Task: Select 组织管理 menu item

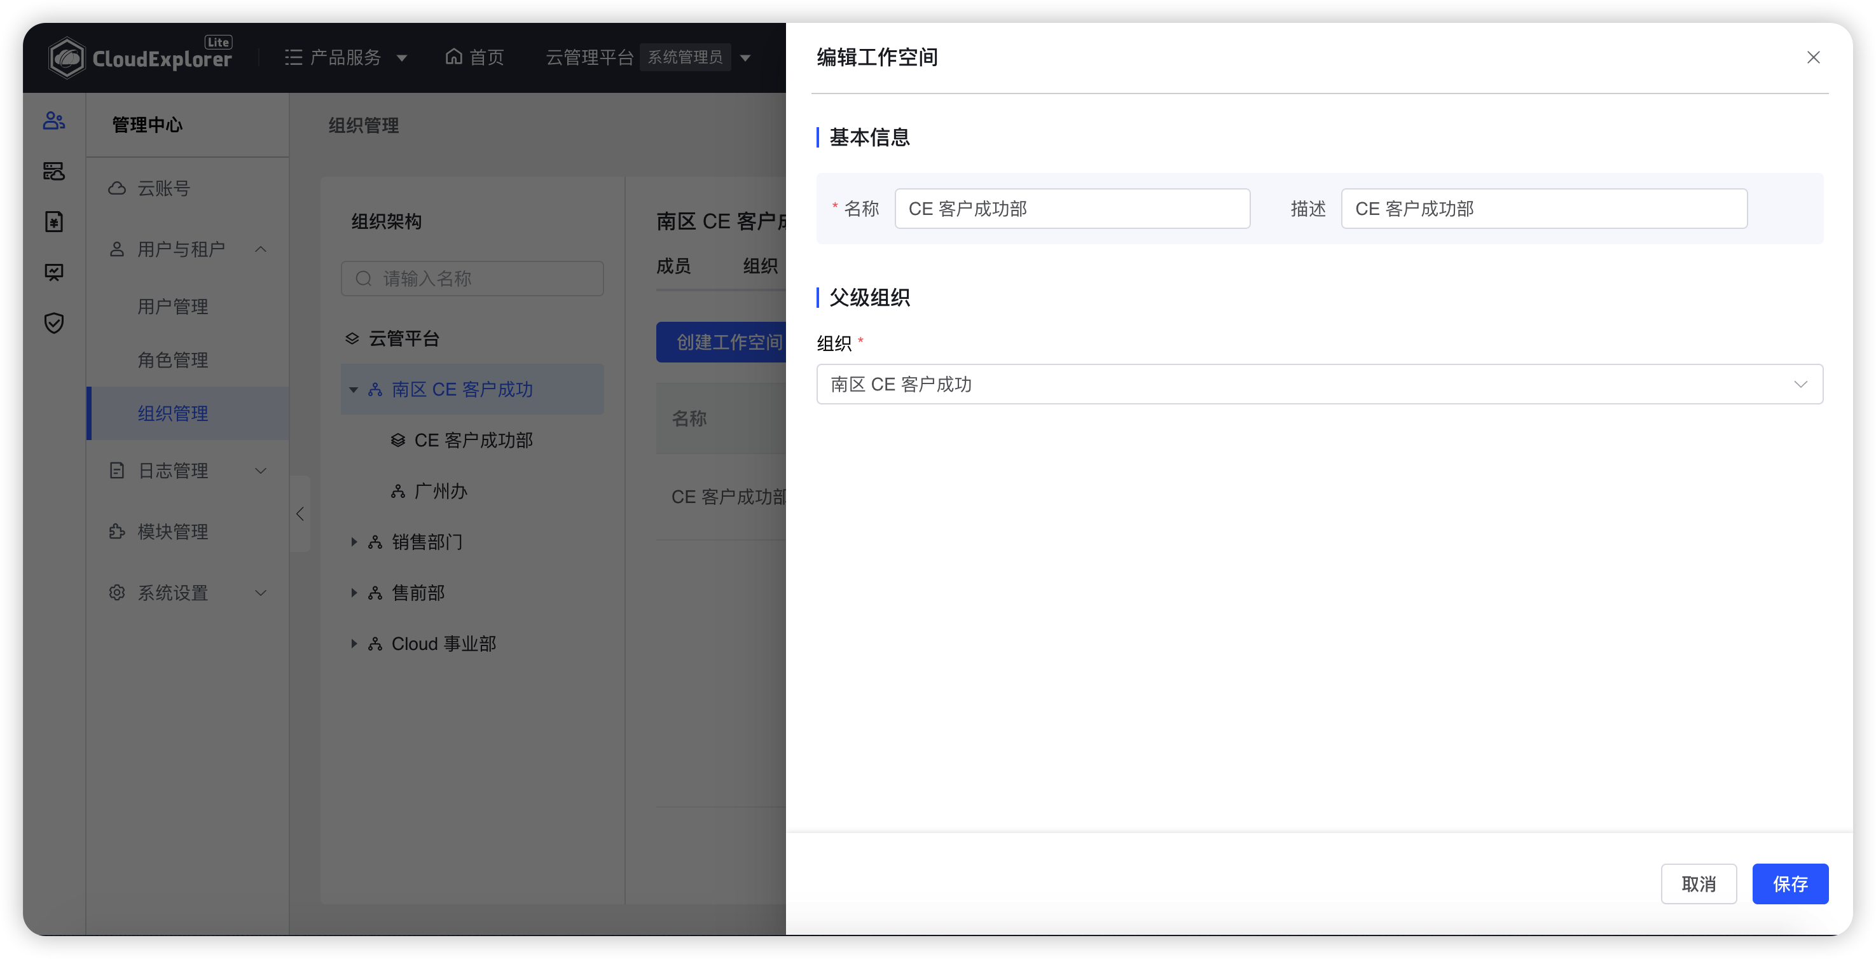Action: pos(188,413)
